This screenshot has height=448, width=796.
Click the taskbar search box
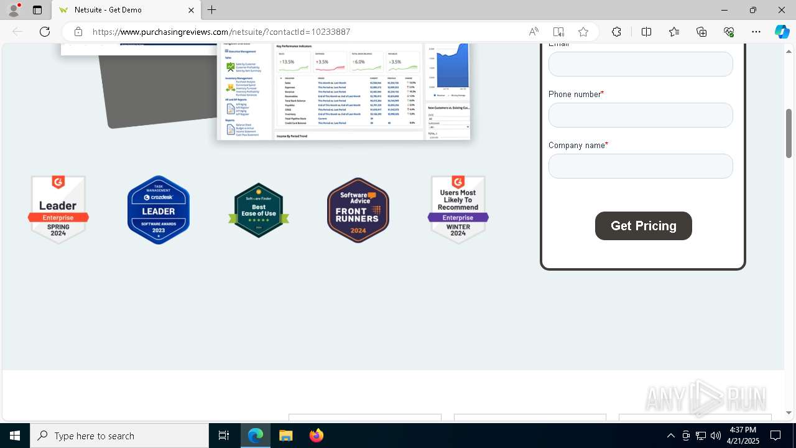coord(119,436)
